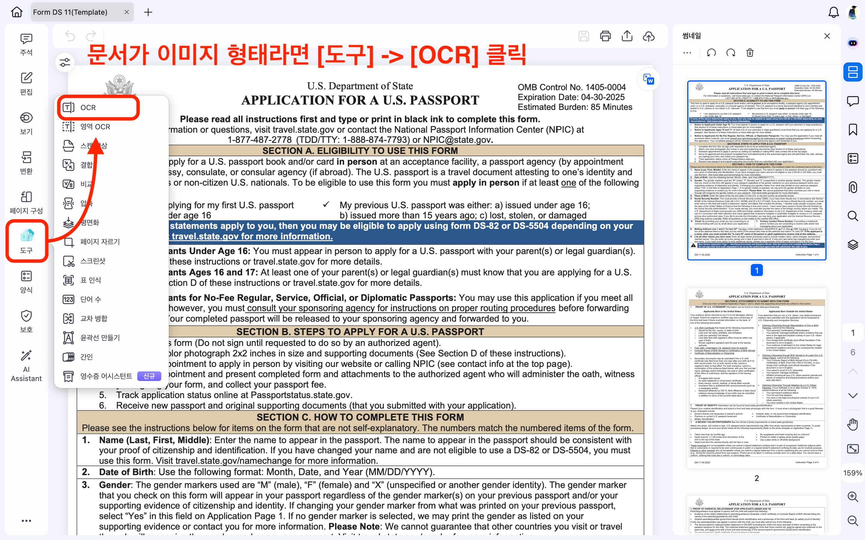Close the 썸네일 panel
The width and height of the screenshot is (865, 540).
tap(827, 36)
